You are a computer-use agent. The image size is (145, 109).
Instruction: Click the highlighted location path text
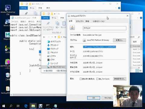coord(99,47)
